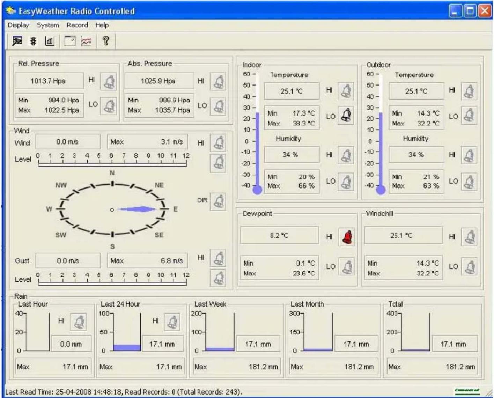Image resolution: width=494 pixels, height=398 pixels.
Task: Click the Rel. Pressure Max 1022.5 Hpa value
Action: [62, 110]
